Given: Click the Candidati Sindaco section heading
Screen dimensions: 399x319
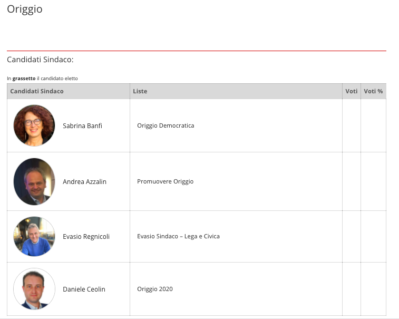Looking at the screenshot, I should pyautogui.click(x=40, y=60).
